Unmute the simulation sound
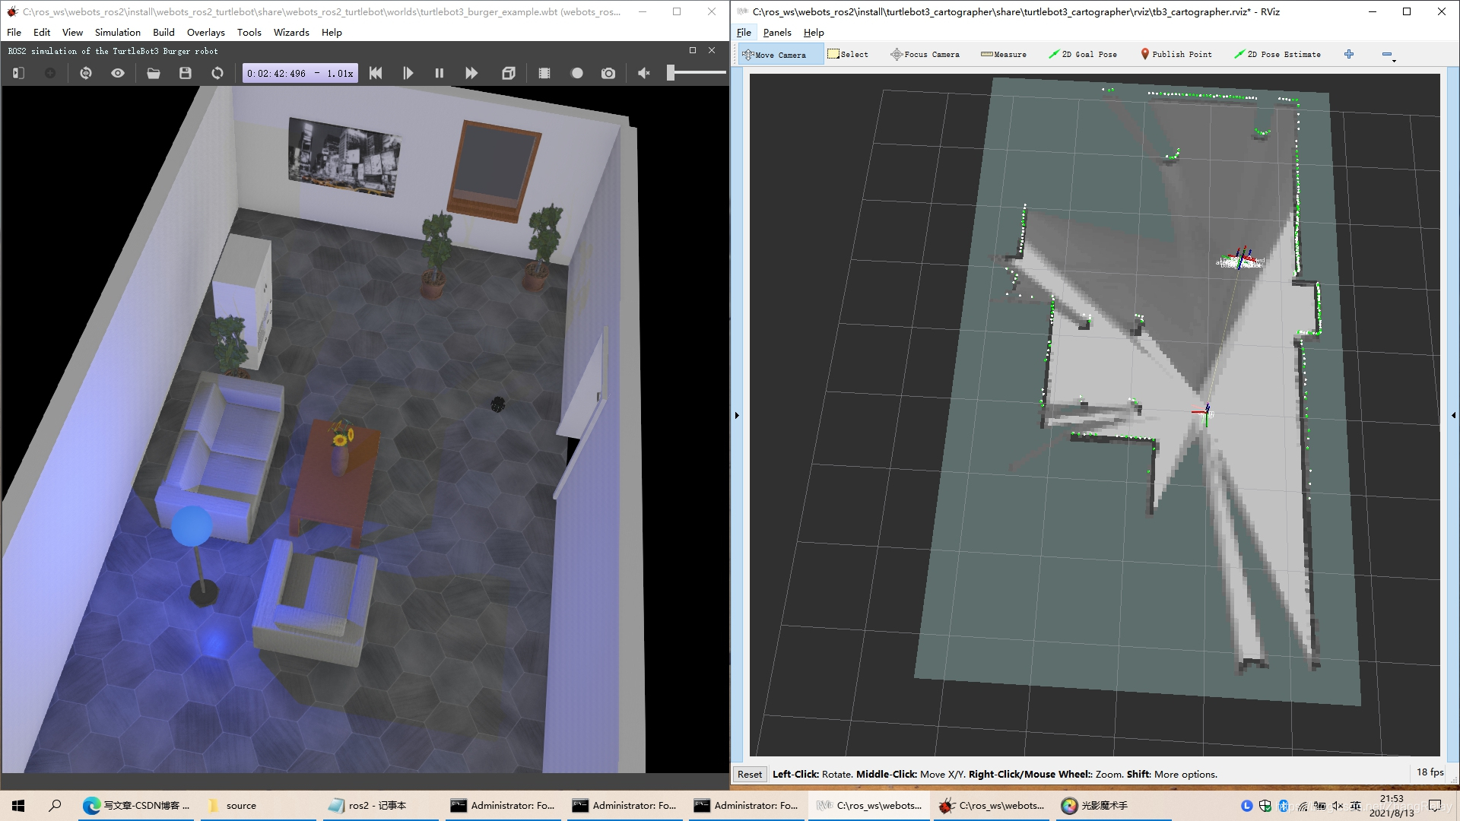 (x=644, y=73)
